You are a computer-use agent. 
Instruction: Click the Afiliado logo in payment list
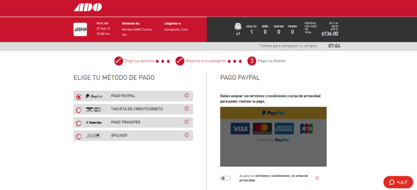(x=93, y=136)
